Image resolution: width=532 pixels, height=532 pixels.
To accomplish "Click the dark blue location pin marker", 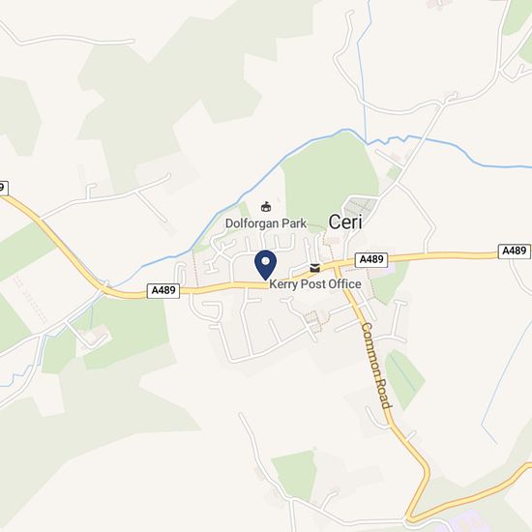I will click(x=265, y=265).
